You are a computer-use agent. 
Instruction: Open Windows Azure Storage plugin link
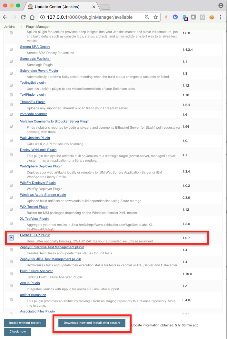[43, 195]
